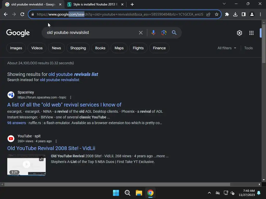Click the scroll-right arrow of horizontal scrollbar
This screenshot has width=266, height=199.
click(260, 184)
